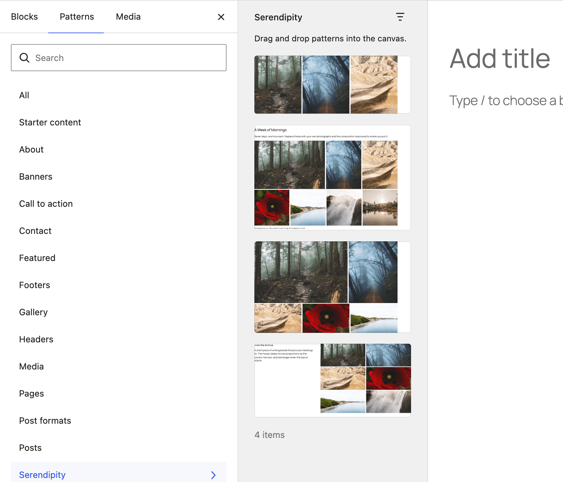Open the Post formats category
The width and height of the screenshot is (563, 482).
tap(119, 421)
